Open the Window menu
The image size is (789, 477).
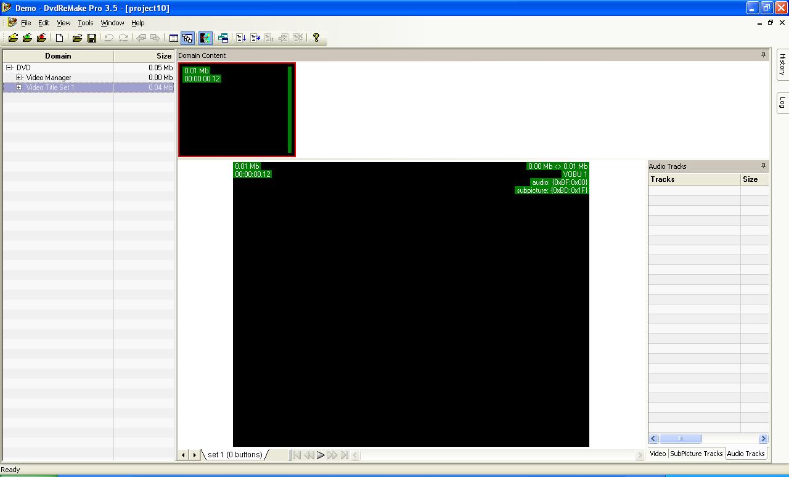pyautogui.click(x=112, y=23)
